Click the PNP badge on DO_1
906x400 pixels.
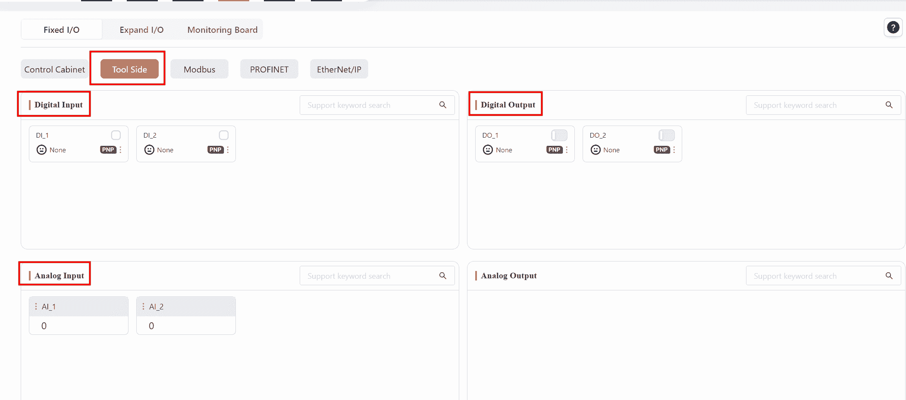click(x=554, y=150)
